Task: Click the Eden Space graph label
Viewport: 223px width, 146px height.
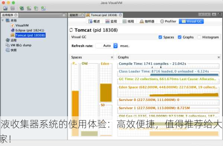Action: pos(168,87)
